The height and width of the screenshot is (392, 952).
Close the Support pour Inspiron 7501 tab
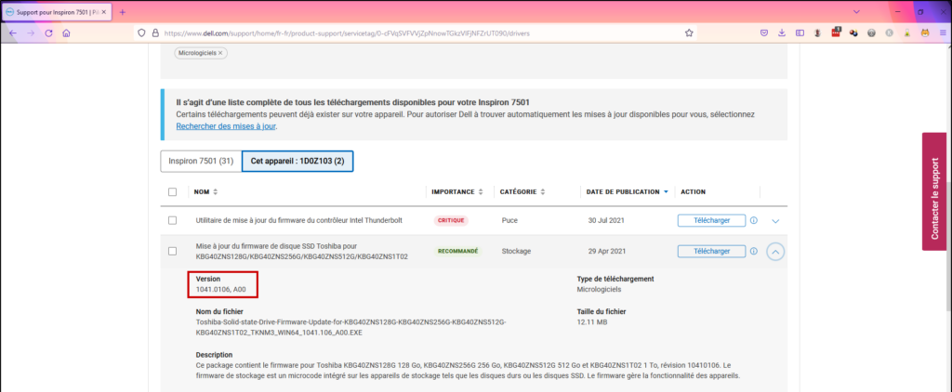pos(106,12)
